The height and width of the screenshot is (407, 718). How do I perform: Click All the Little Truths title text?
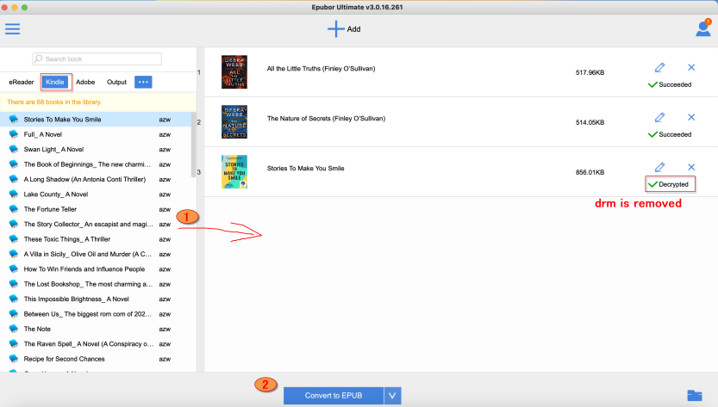coord(321,69)
